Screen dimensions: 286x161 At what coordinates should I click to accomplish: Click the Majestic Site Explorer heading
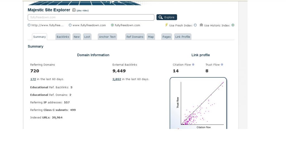click(x=49, y=10)
